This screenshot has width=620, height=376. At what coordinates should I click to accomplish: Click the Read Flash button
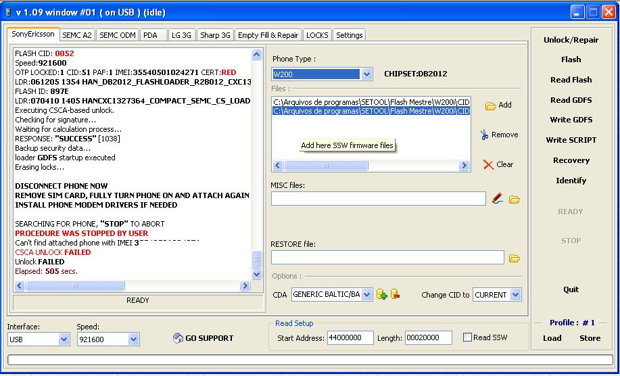point(571,80)
